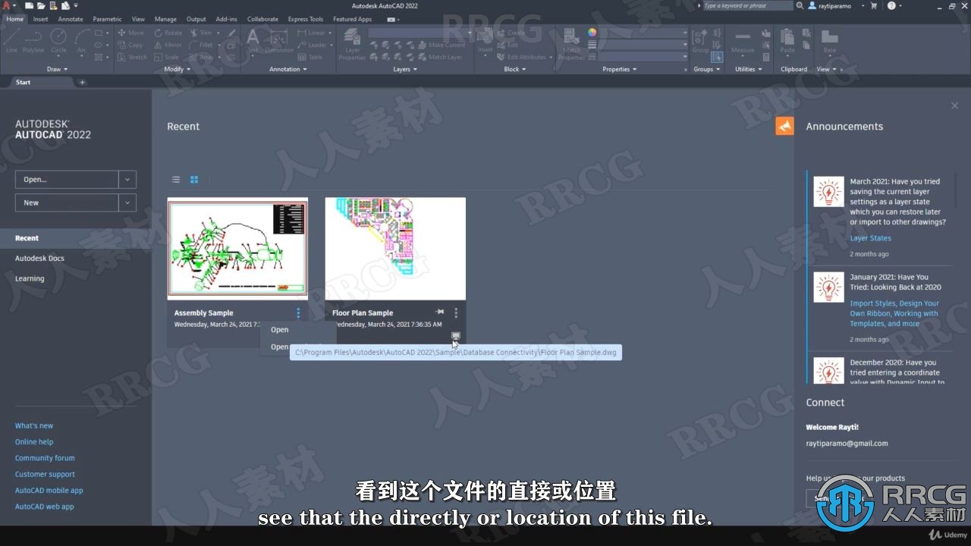Open the Annotate ribbon tab
The height and width of the screenshot is (546, 971).
click(x=70, y=19)
